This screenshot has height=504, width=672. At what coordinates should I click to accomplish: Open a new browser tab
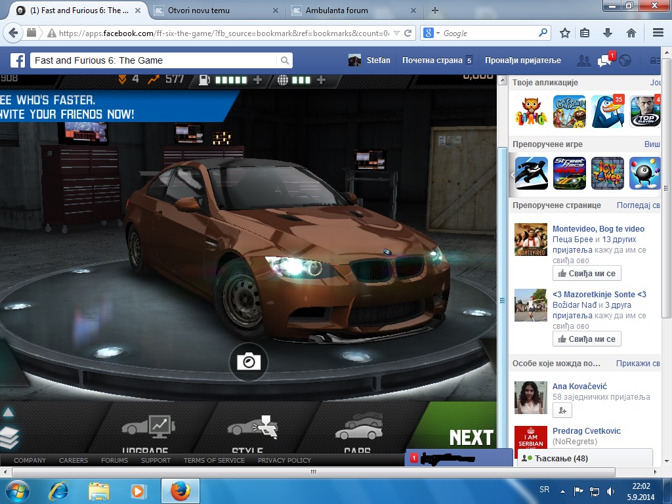435,10
